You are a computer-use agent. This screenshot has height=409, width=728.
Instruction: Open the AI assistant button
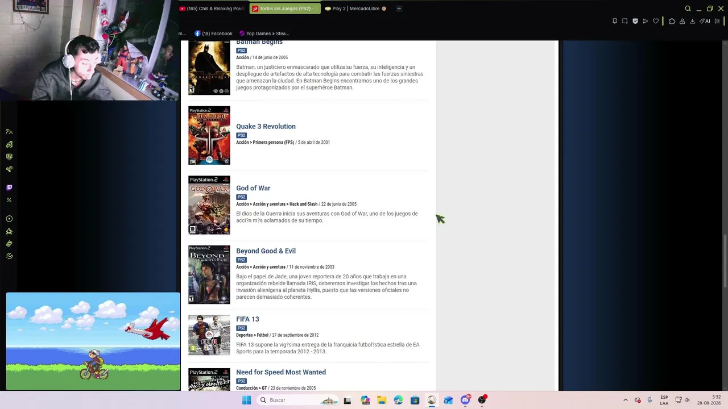coord(705,21)
